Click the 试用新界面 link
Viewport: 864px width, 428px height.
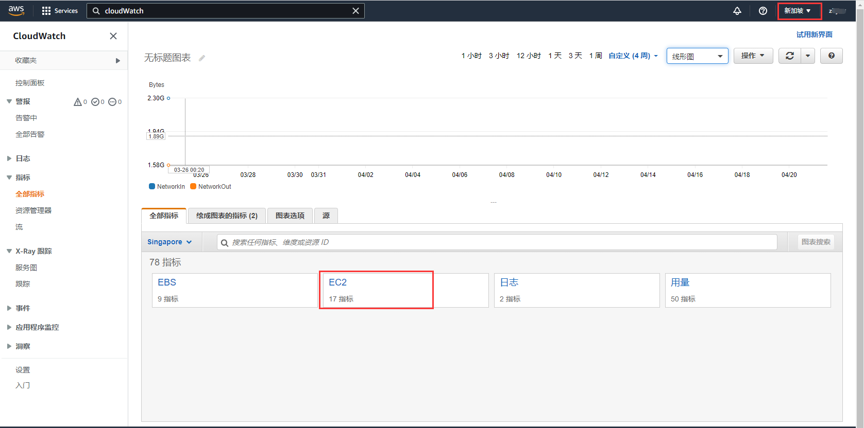click(814, 34)
